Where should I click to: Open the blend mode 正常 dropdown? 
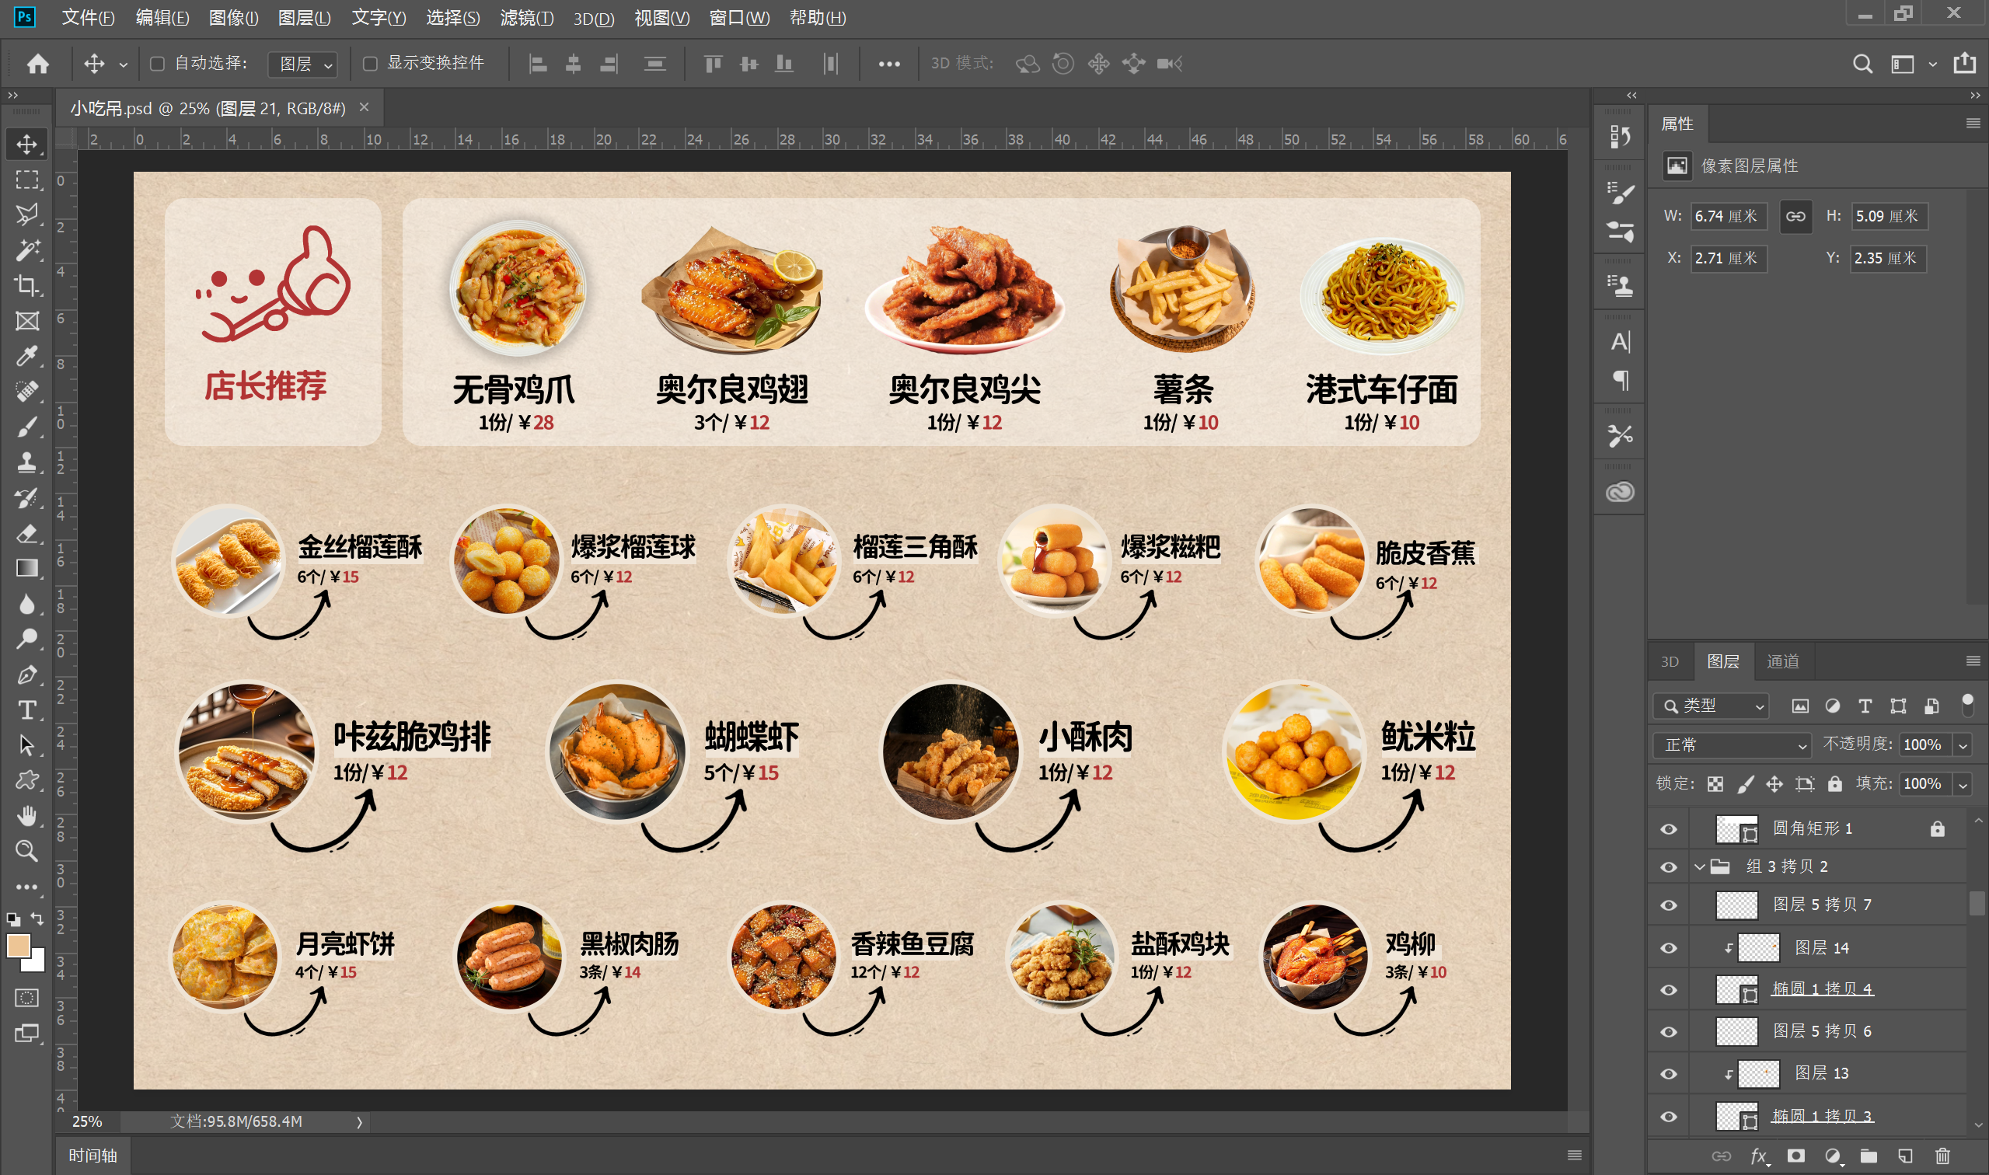point(1732,745)
